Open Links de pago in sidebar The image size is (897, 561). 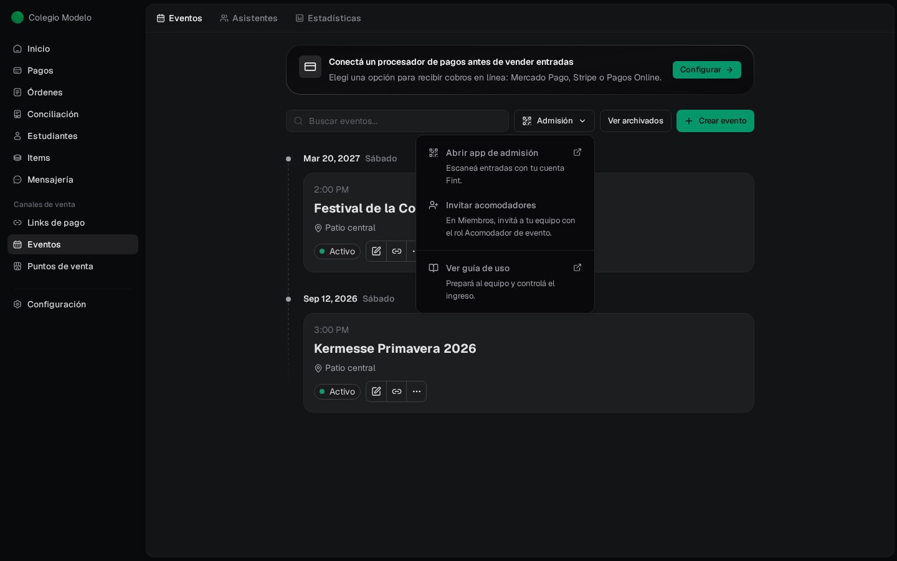[73, 223]
